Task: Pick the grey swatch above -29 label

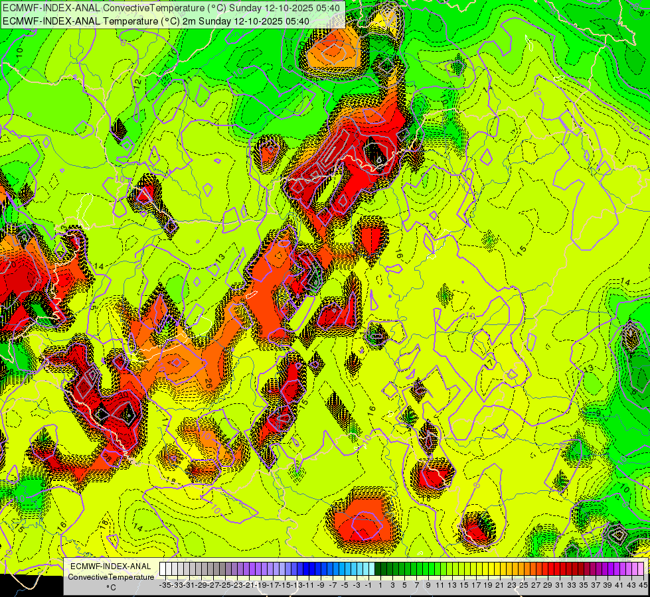Action: 198,568
